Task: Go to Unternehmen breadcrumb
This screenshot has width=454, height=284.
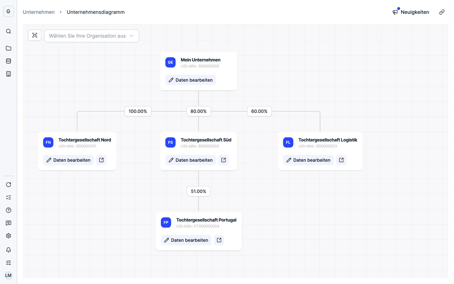Action: (x=39, y=12)
